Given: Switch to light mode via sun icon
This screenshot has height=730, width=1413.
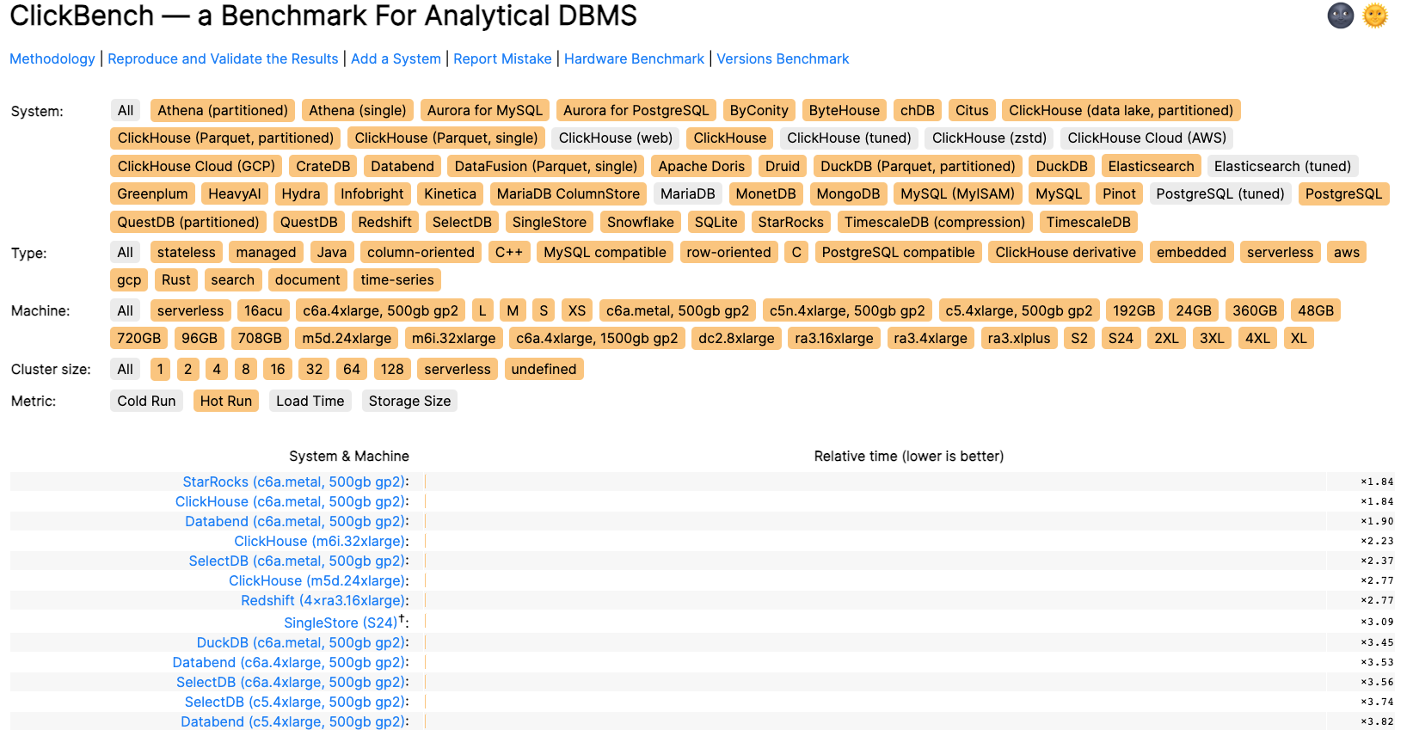Looking at the screenshot, I should point(1373,15).
